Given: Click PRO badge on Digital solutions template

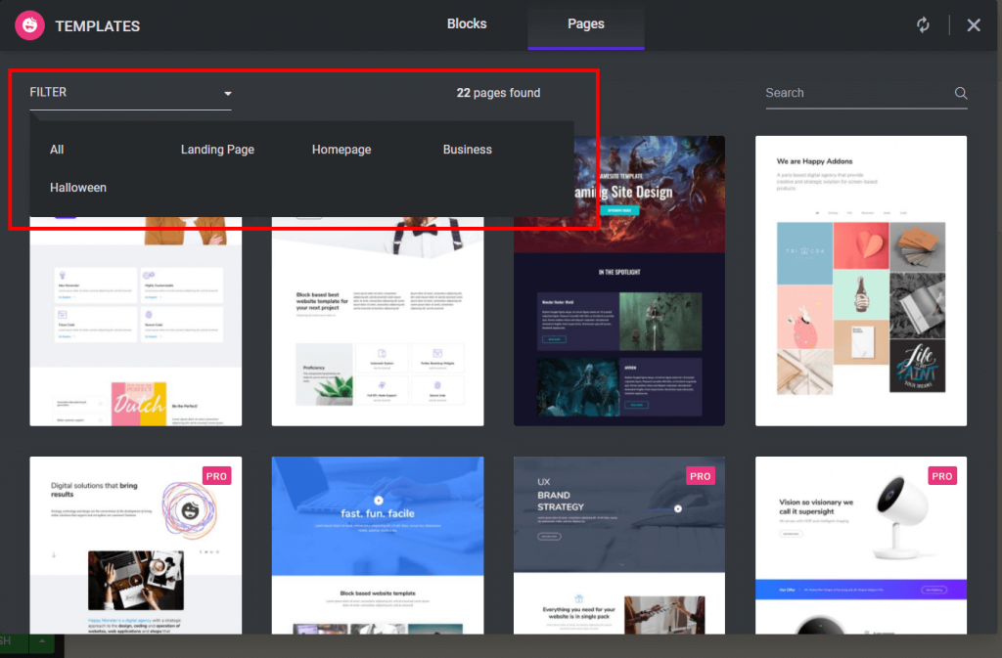Looking at the screenshot, I should click(x=216, y=476).
